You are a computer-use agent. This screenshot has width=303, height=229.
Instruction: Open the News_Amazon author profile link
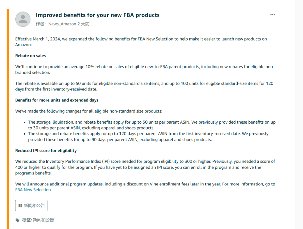[x=62, y=24]
